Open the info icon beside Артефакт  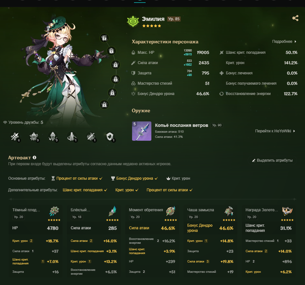pyautogui.click(x=34, y=157)
